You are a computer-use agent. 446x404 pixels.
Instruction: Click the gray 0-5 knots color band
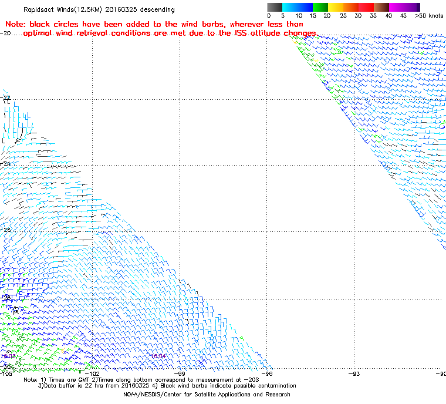click(x=275, y=7)
